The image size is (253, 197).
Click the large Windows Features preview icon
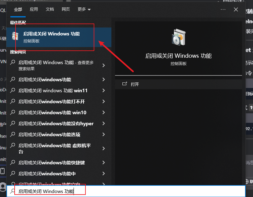pos(179,37)
